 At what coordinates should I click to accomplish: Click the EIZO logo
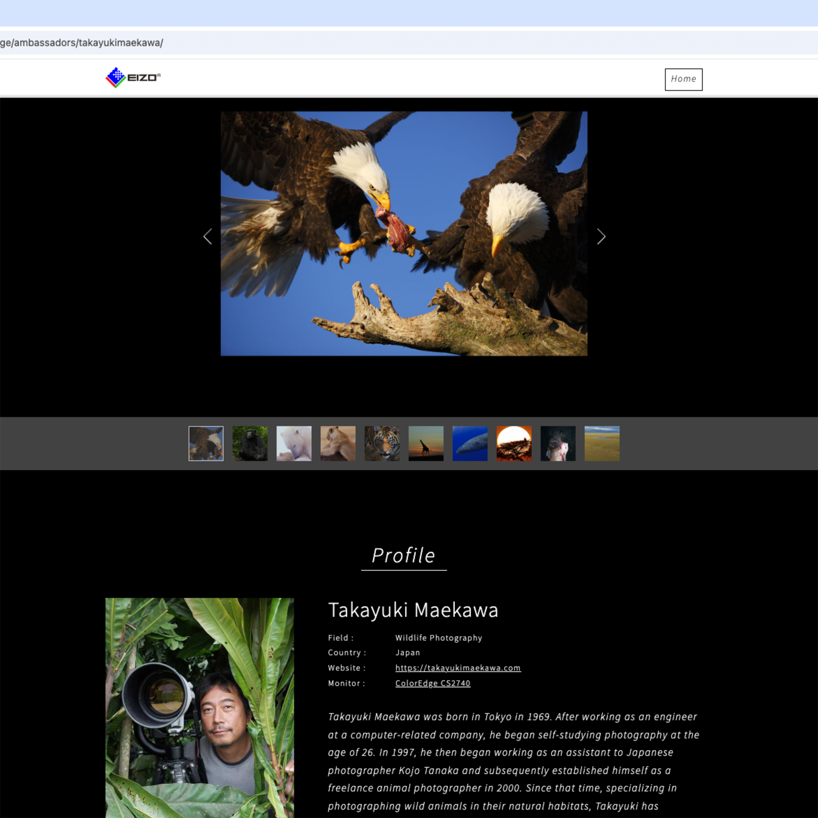pos(133,78)
